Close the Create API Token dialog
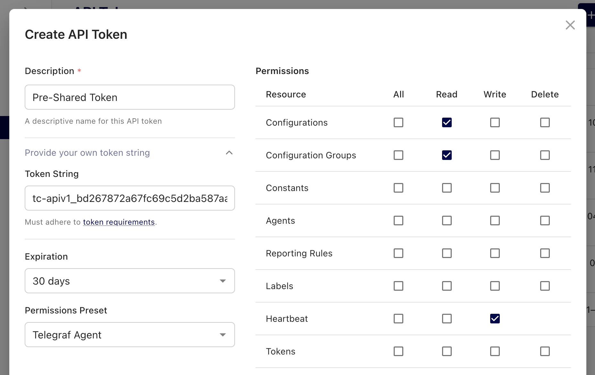The height and width of the screenshot is (375, 595). tap(570, 25)
